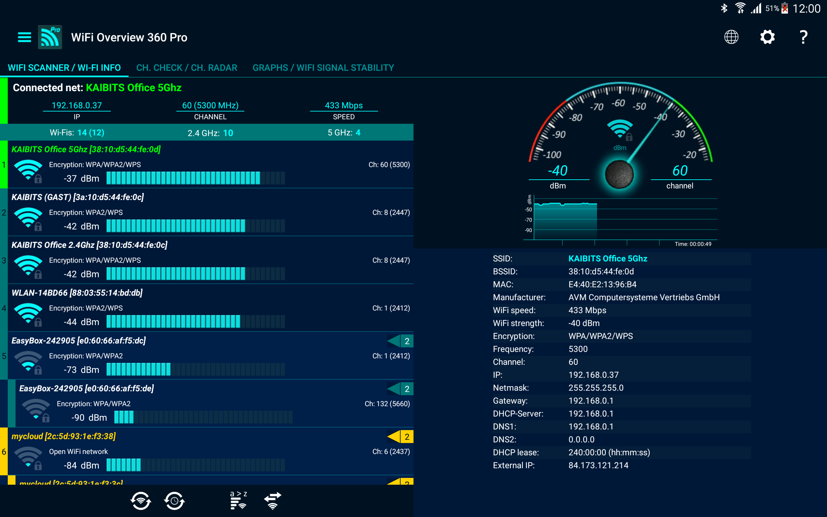Tap BSSID value 38:10:d5:44:fe:0d
The height and width of the screenshot is (517, 827).
[601, 271]
